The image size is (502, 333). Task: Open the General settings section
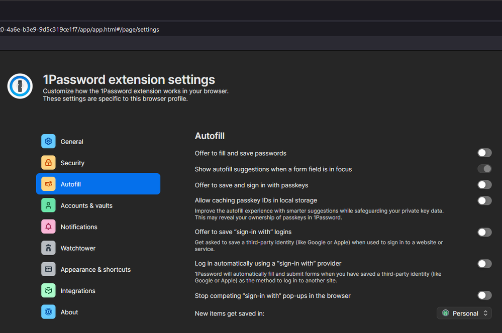[x=98, y=142]
